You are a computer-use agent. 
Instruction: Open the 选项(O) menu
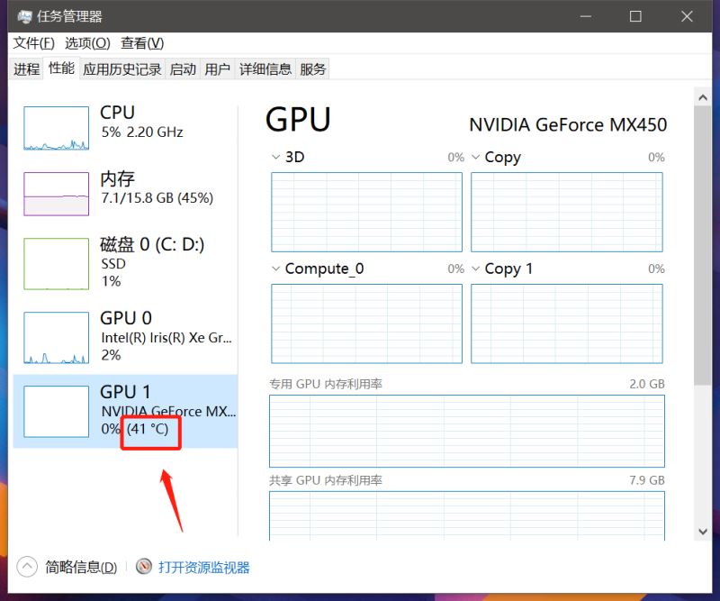click(87, 43)
